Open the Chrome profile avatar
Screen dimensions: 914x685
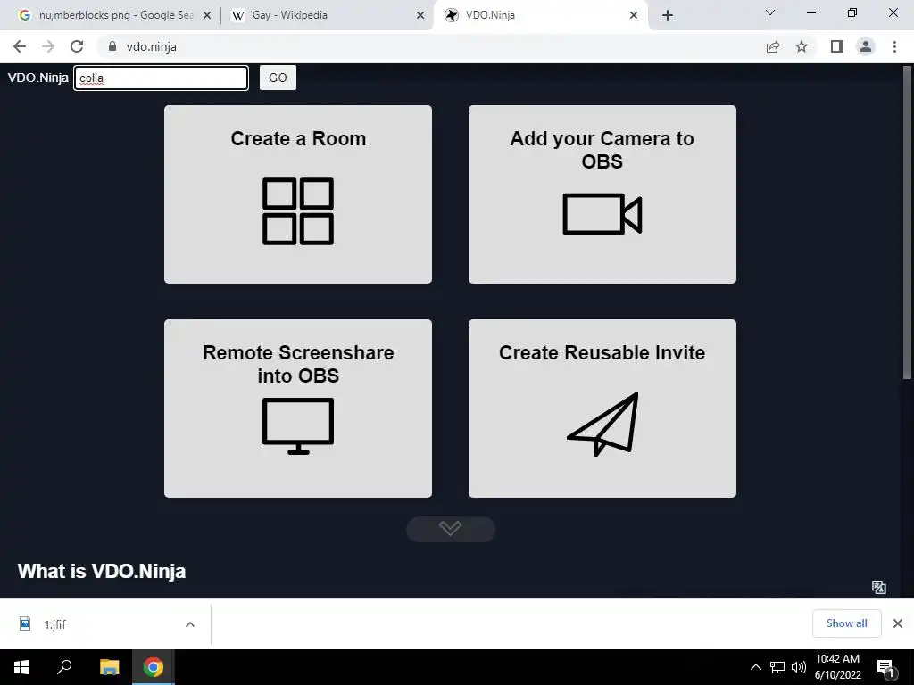coord(866,46)
